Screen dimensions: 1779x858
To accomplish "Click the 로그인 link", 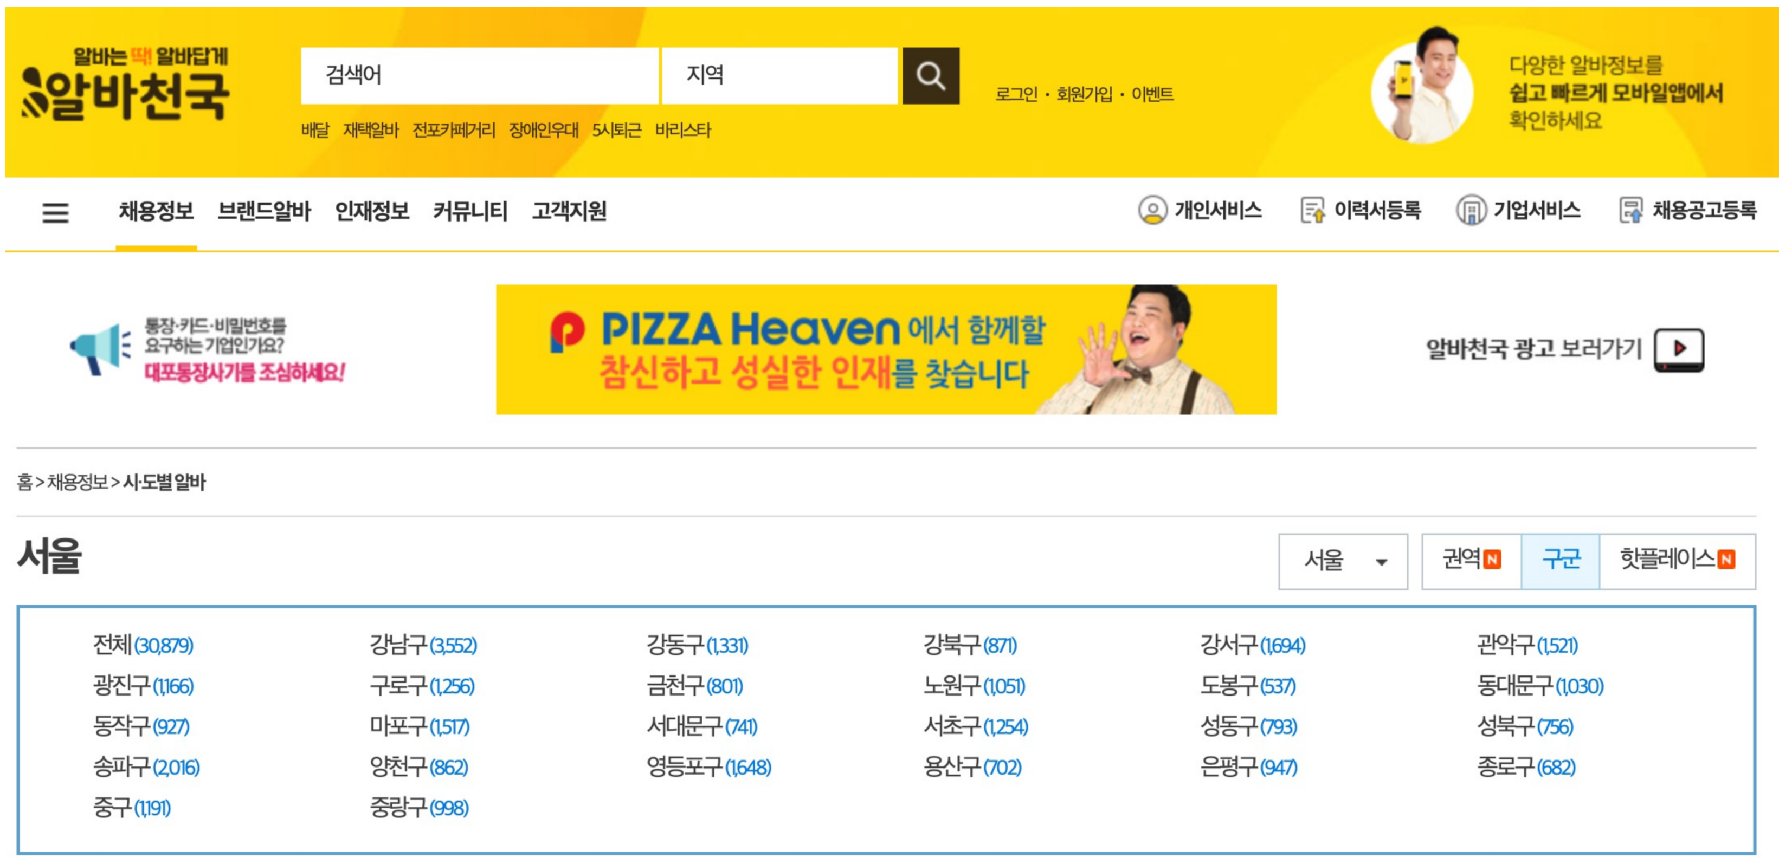I will tap(1016, 95).
